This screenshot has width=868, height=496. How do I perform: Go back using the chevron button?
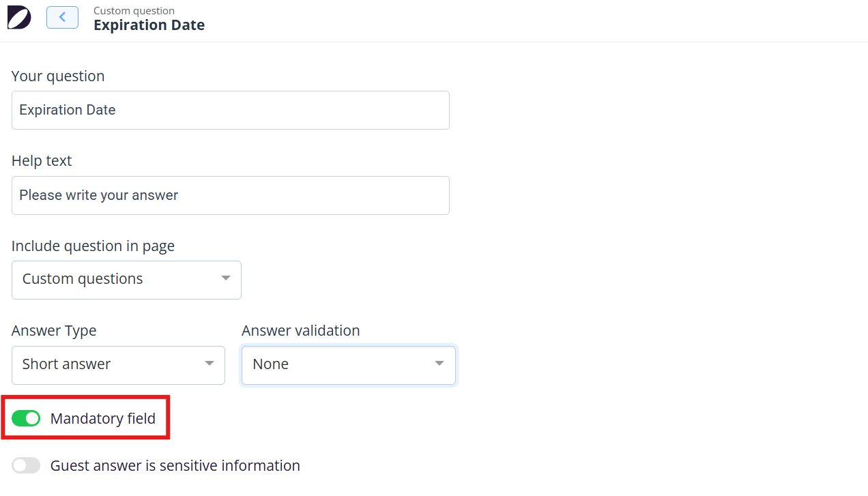62,18
